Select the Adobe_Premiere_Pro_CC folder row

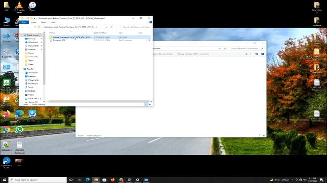[100, 37]
